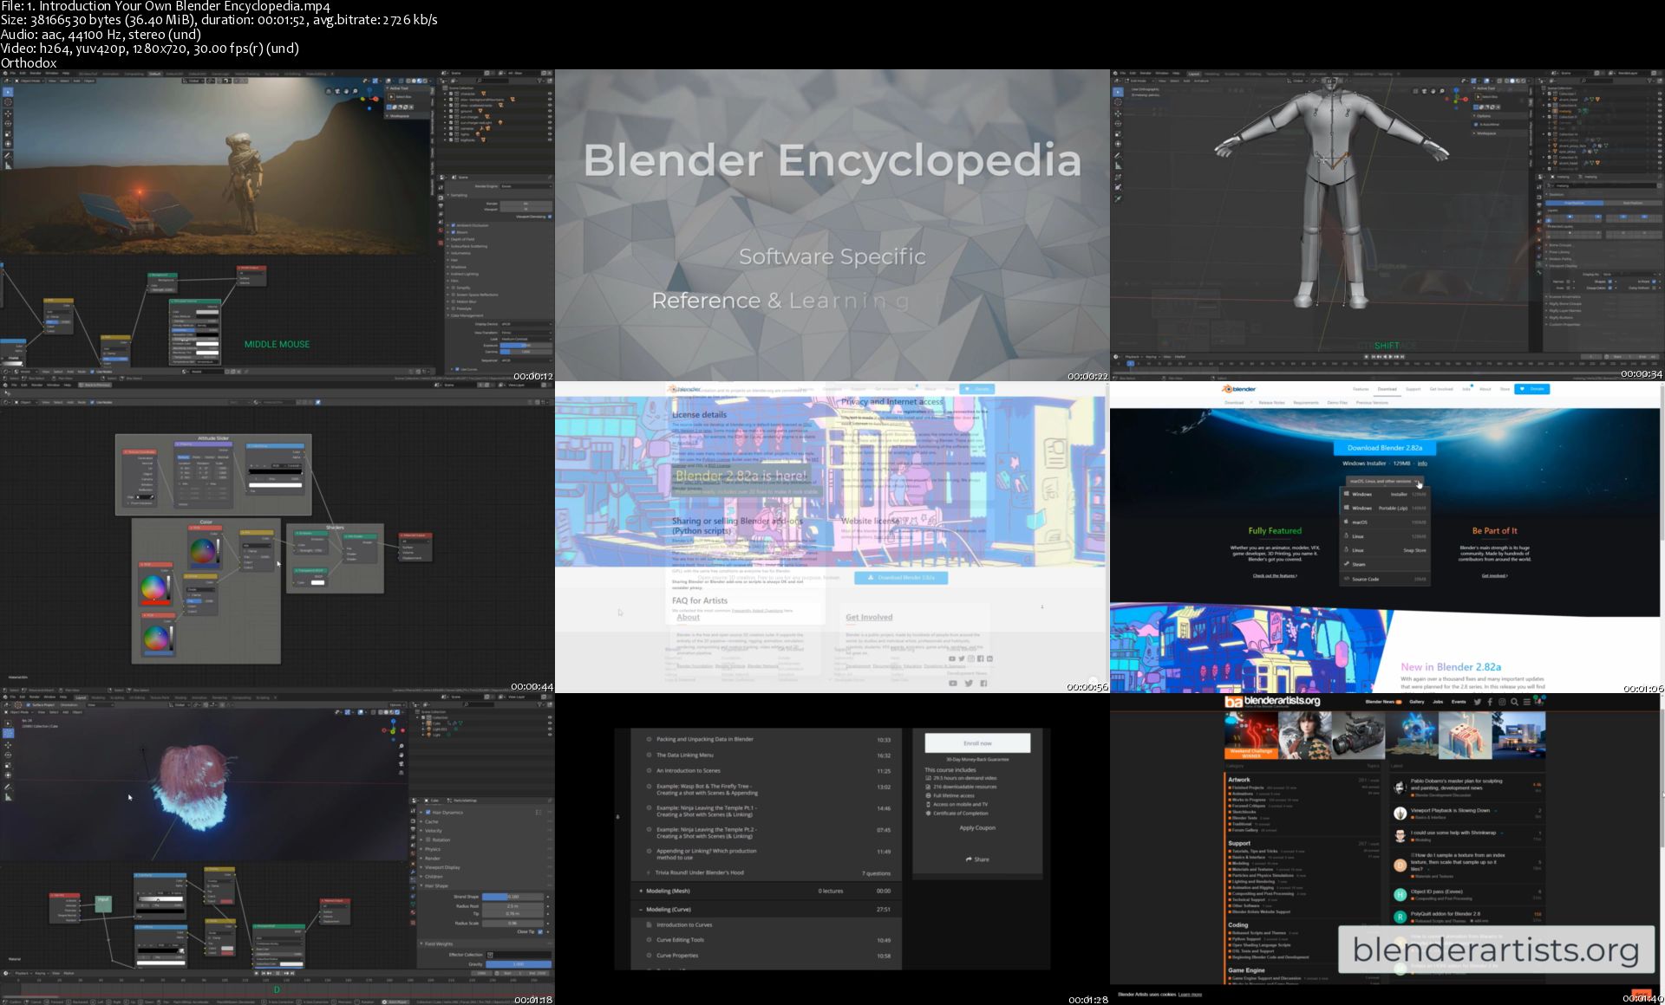Screen dimensions: 1665x1005
Task: Open the Instagram icon on blenderartists header
Action: [x=1502, y=702]
